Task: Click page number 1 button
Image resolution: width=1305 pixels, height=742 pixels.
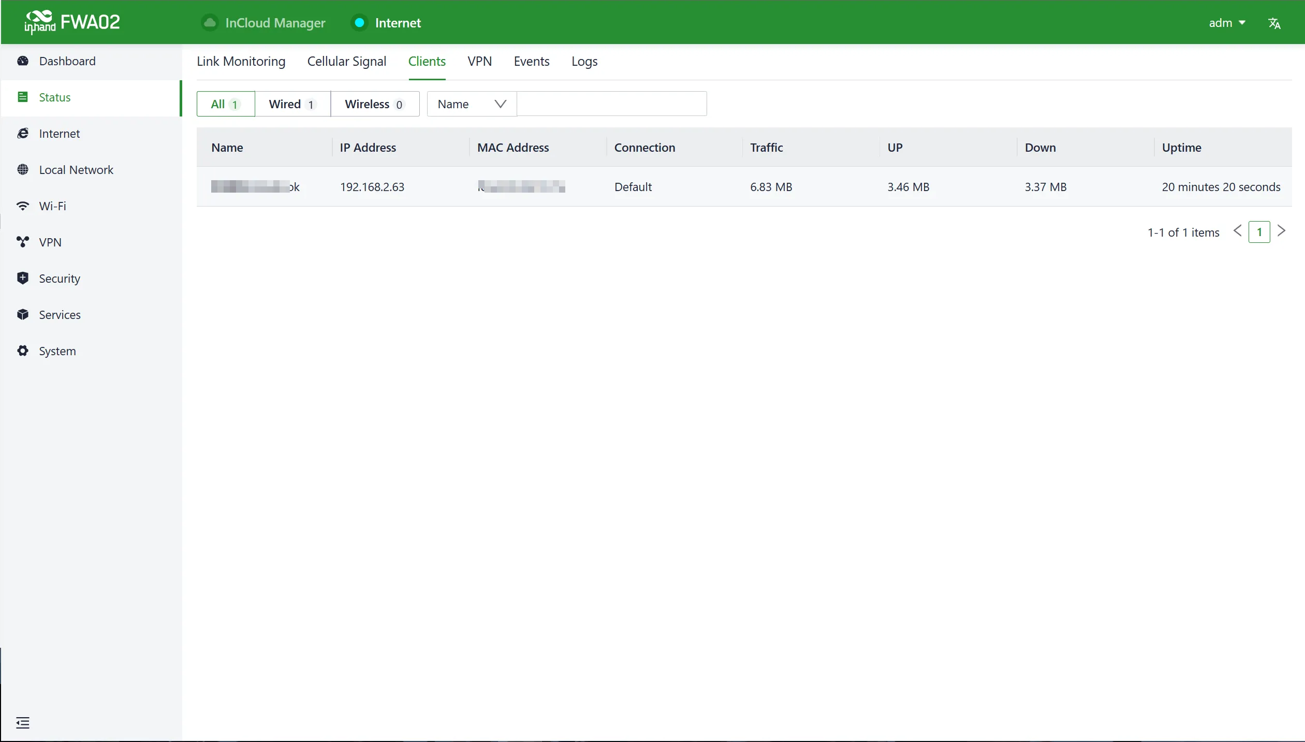Action: [1259, 232]
